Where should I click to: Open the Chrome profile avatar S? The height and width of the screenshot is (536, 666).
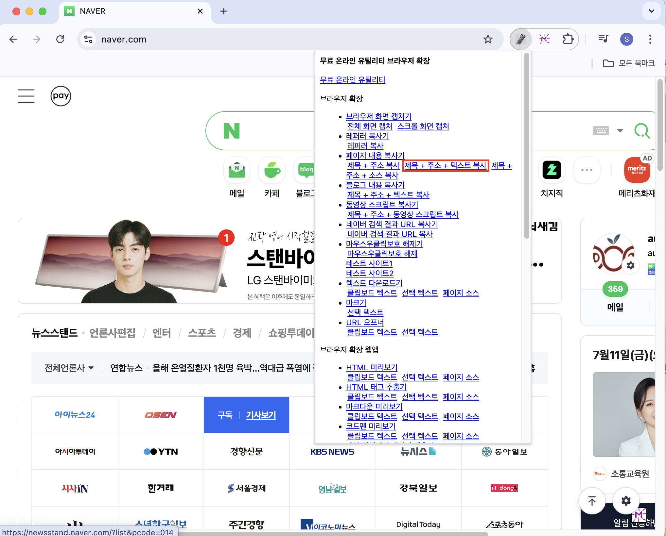pos(626,39)
